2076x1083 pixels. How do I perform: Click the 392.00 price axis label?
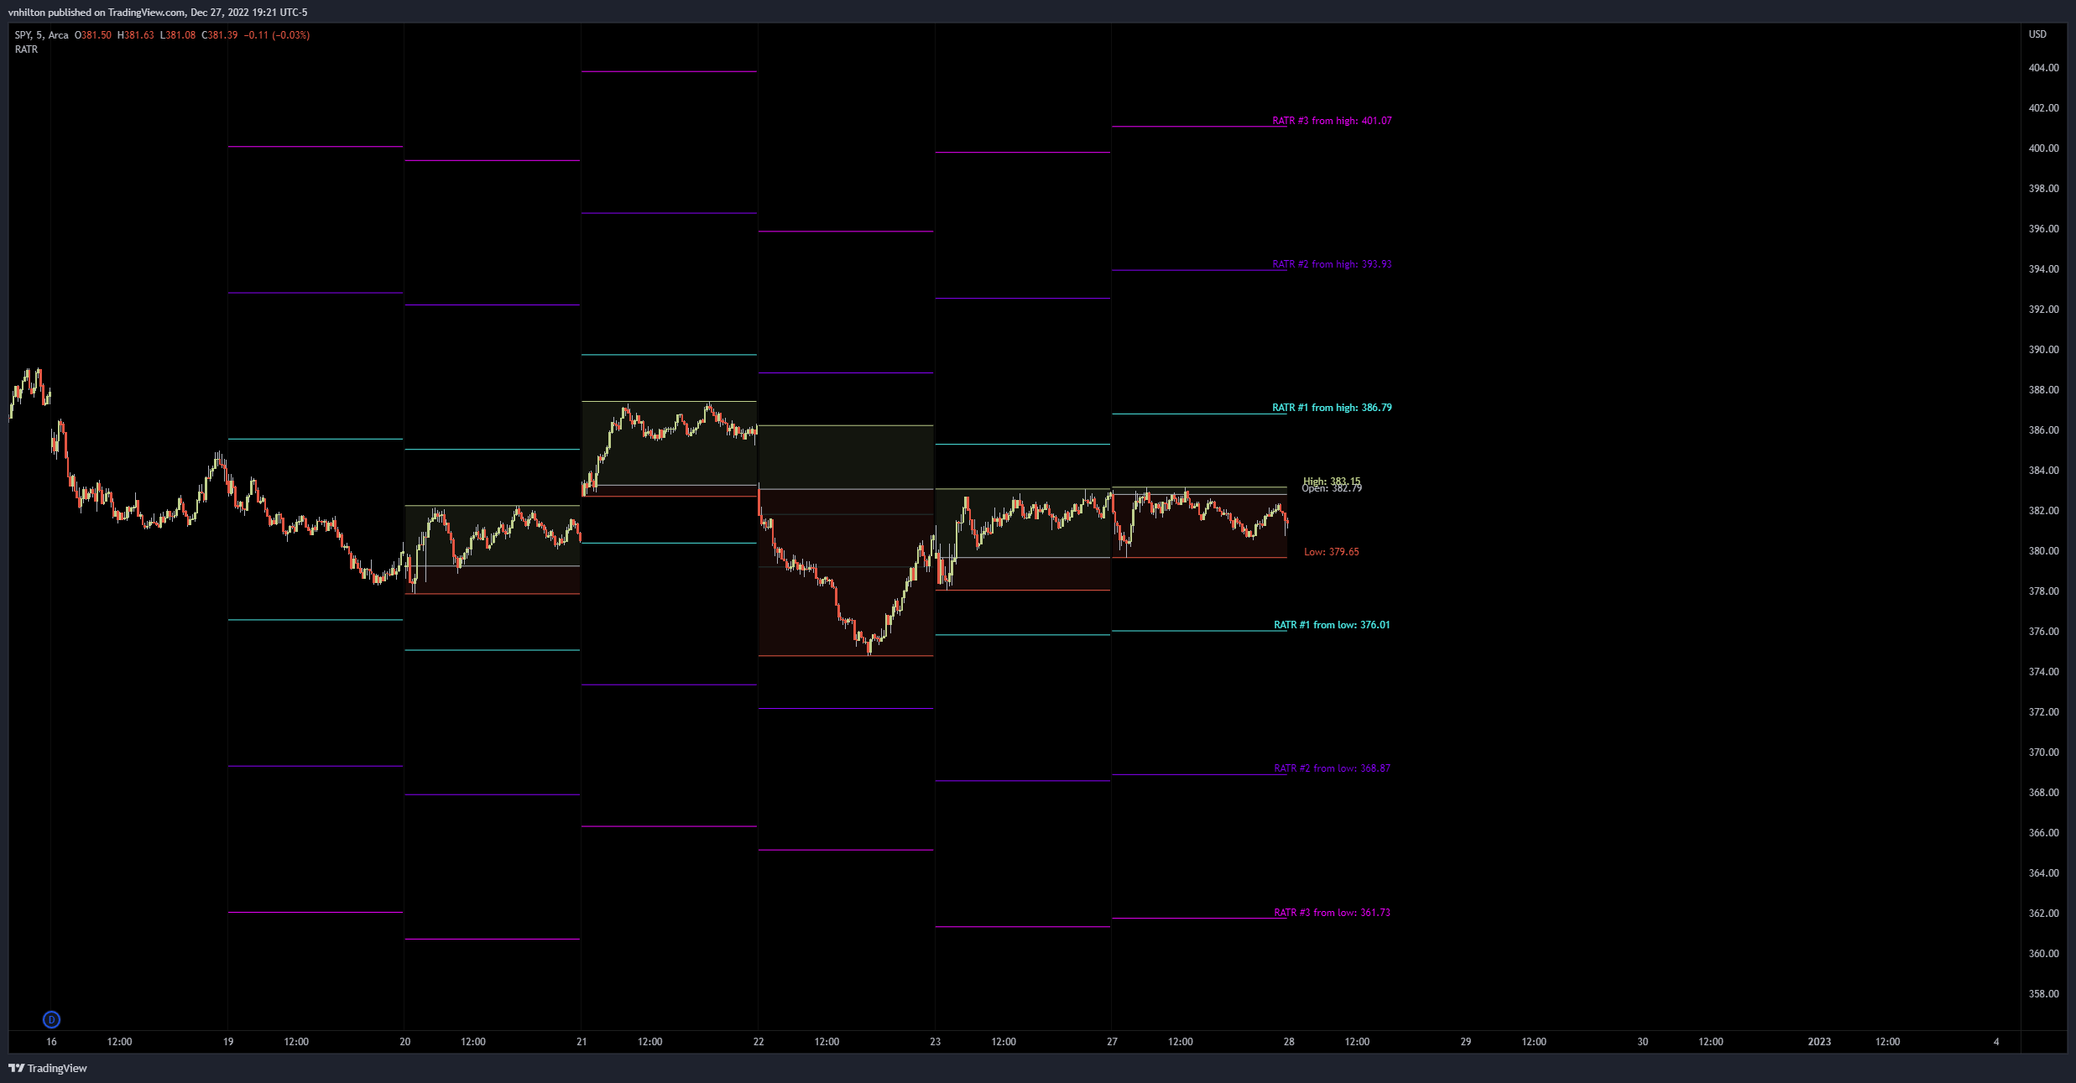click(x=2043, y=310)
